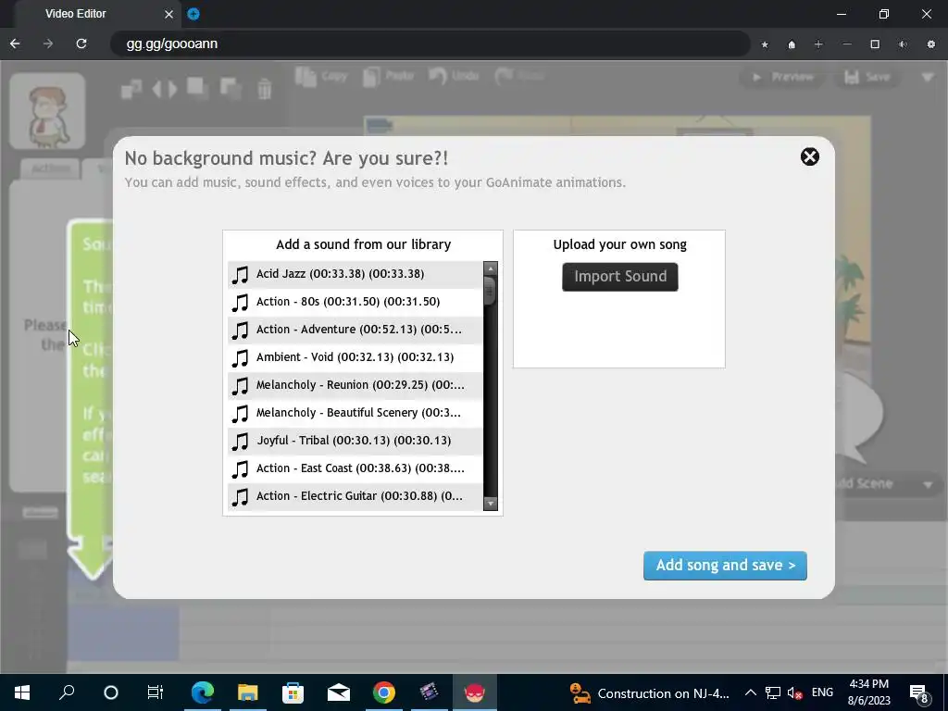The height and width of the screenshot is (711, 948).
Task: Open Microsoft Store from taskbar
Action: click(293, 692)
